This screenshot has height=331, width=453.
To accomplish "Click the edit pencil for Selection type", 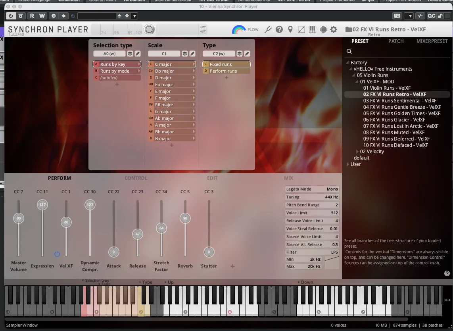I will click(138, 54).
